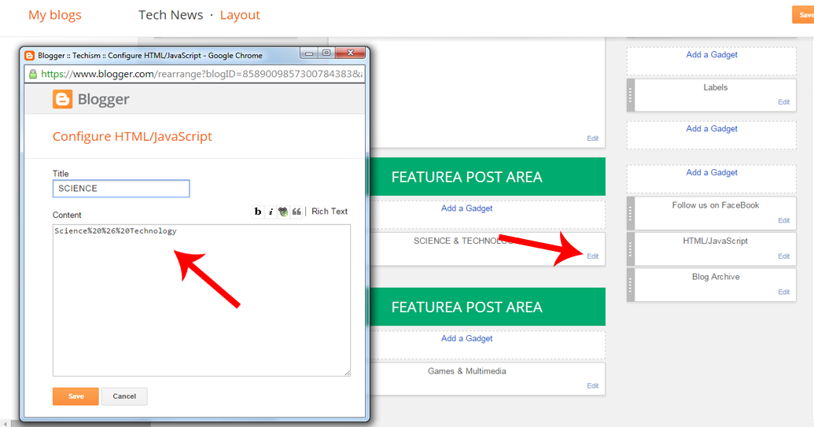Click inside the Content text area

pyautogui.click(x=201, y=300)
